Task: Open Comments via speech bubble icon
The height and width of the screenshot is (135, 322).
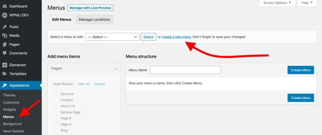Action: pos(4,53)
